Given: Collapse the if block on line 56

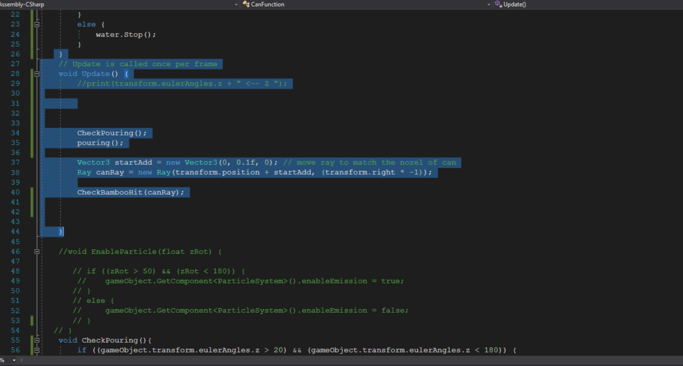Looking at the screenshot, I should (x=37, y=350).
